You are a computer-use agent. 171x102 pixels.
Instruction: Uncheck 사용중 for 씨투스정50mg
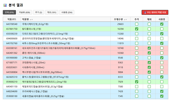(x=162, y=43)
